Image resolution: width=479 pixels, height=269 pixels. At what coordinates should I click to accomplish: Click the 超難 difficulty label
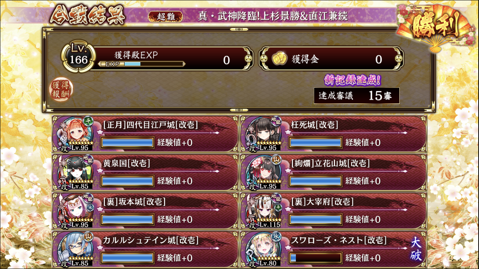pos(165,16)
